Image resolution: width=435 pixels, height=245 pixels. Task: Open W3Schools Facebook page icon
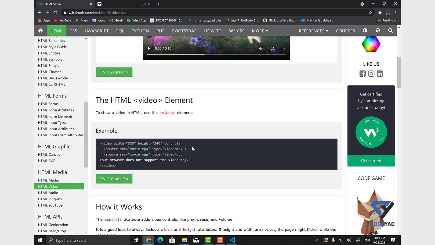(363, 74)
